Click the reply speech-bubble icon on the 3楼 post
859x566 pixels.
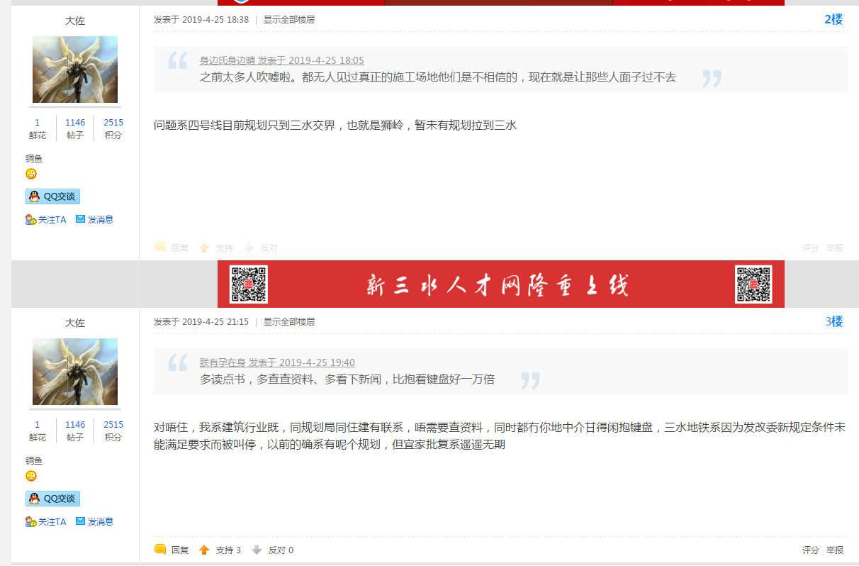tap(159, 549)
